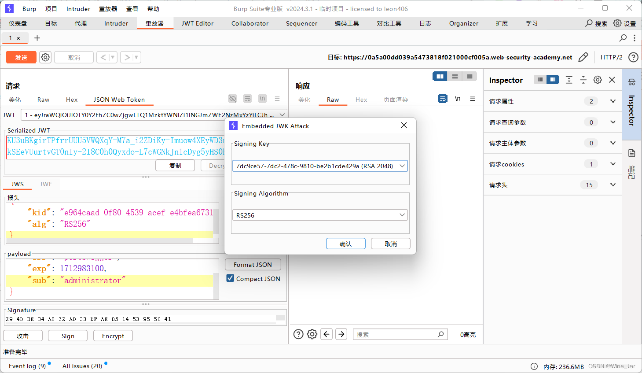Open the Repeater tab options (three dots)
The image size is (642, 373).
click(635, 38)
